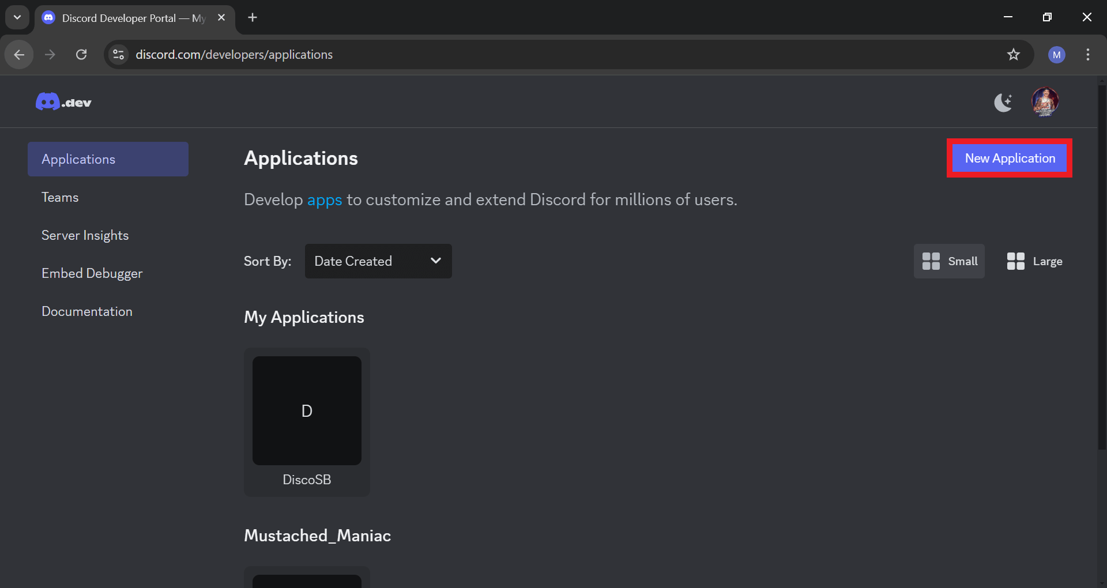
Task: Click the New Application button
Action: [1009, 158]
